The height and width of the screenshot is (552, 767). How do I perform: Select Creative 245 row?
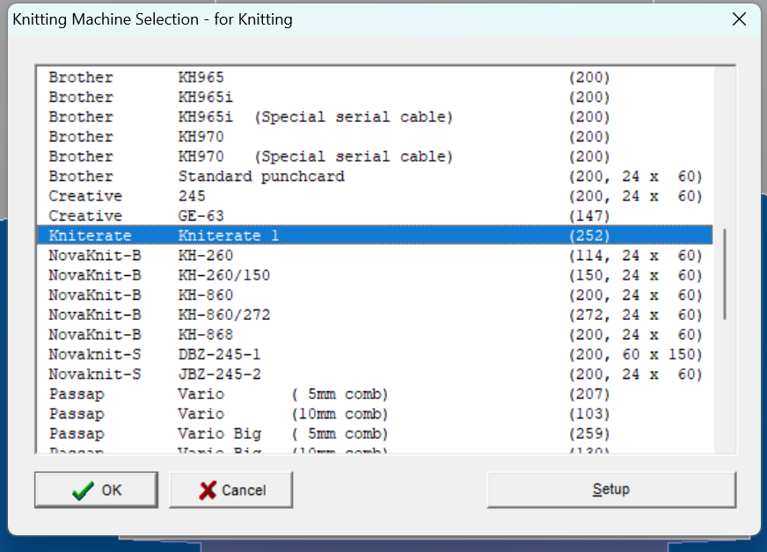376,196
